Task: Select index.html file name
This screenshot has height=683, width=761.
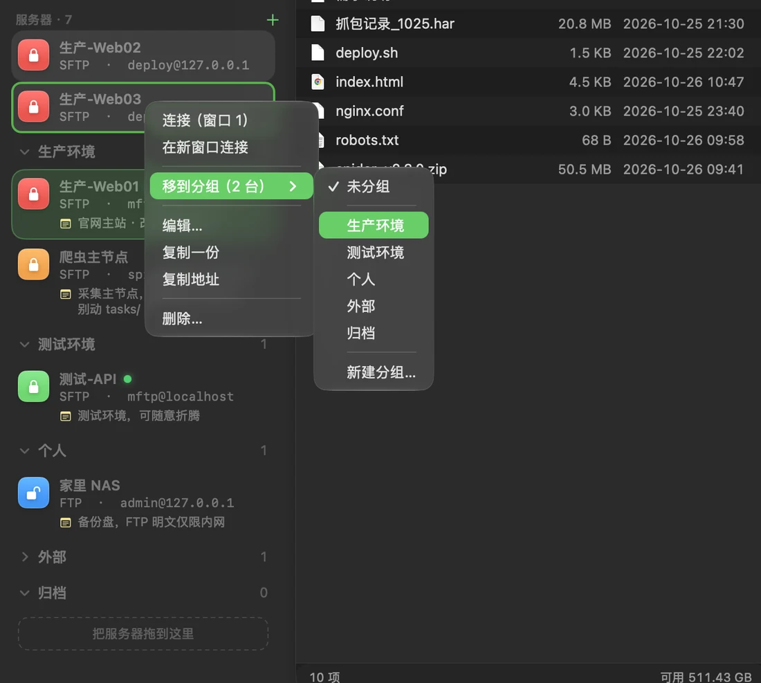Action: click(x=369, y=82)
